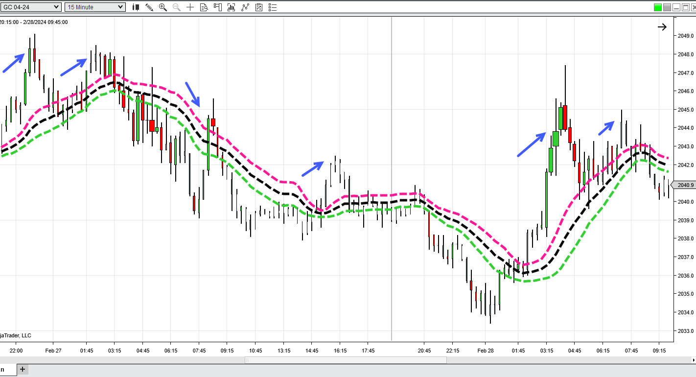Open the bar type (candlestick) icon
This screenshot has width=696, height=377.
click(136, 7)
